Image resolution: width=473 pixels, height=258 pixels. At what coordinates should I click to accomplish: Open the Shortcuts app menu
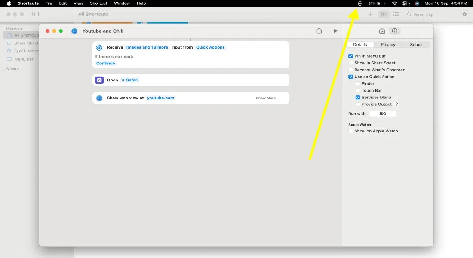pyautogui.click(x=28, y=3)
